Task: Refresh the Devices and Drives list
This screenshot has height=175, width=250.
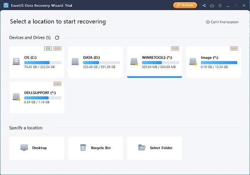Action: coord(57,38)
